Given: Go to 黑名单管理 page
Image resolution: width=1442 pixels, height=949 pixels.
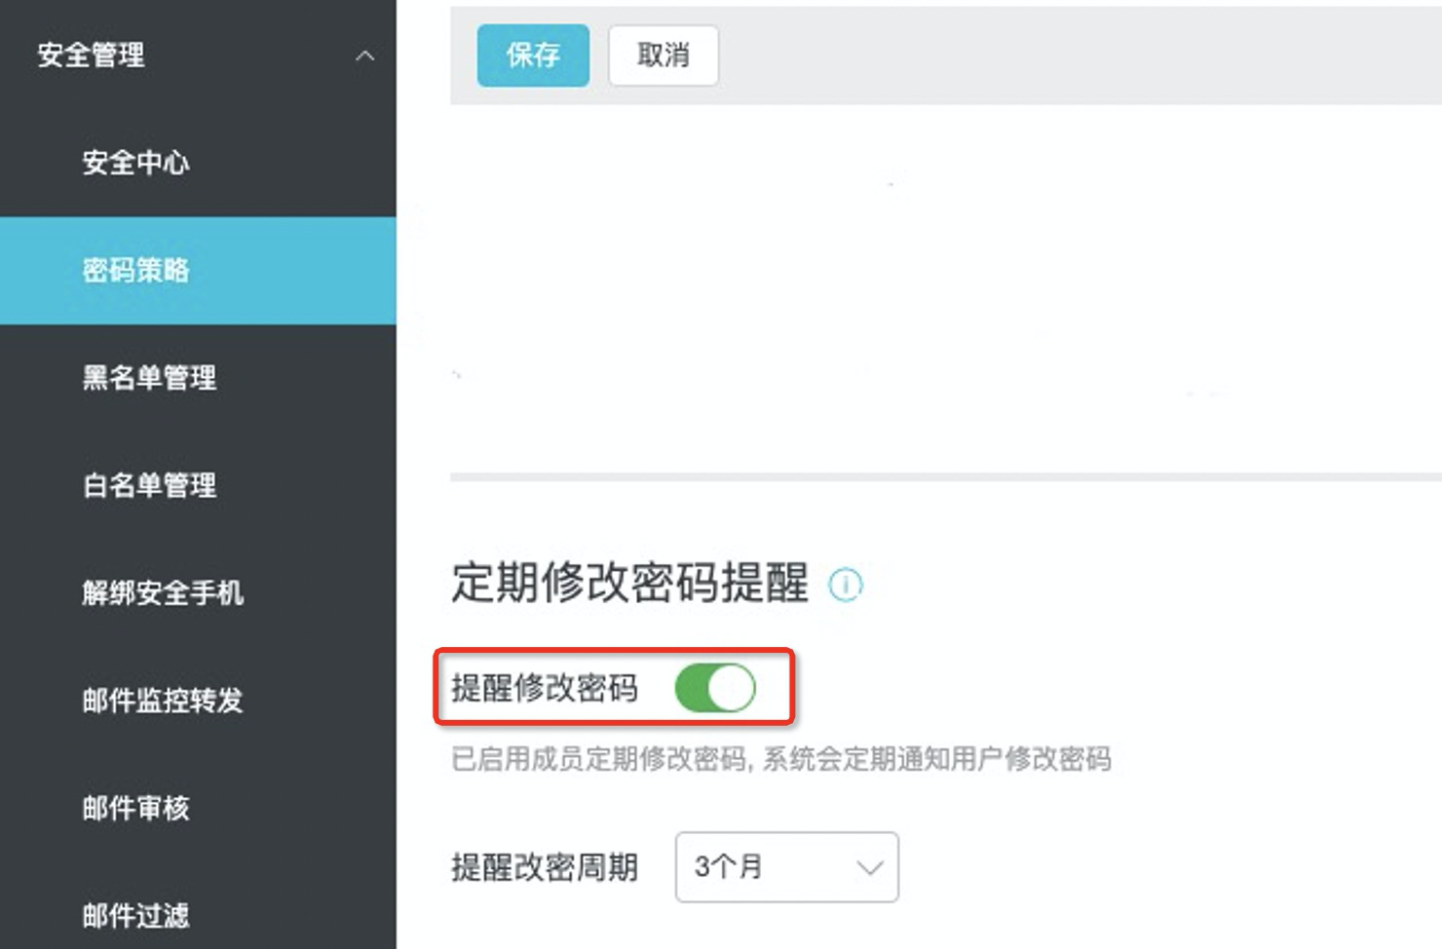Looking at the screenshot, I should click(198, 378).
